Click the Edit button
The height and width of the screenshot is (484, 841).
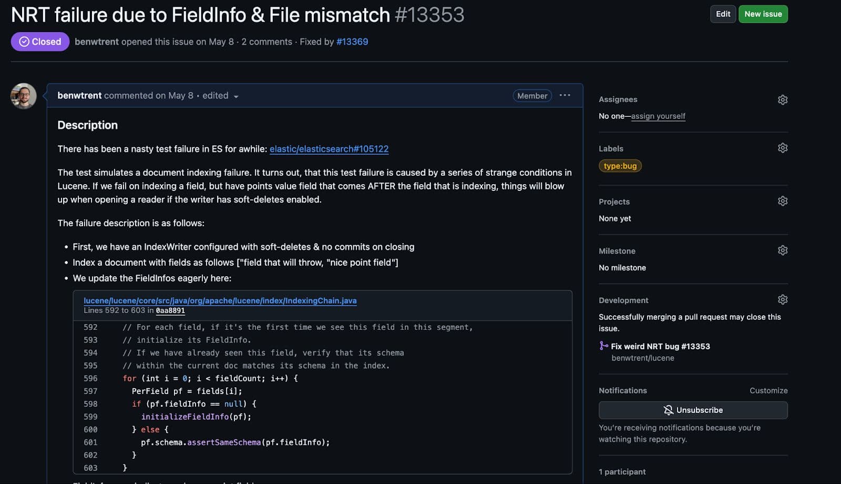point(723,14)
